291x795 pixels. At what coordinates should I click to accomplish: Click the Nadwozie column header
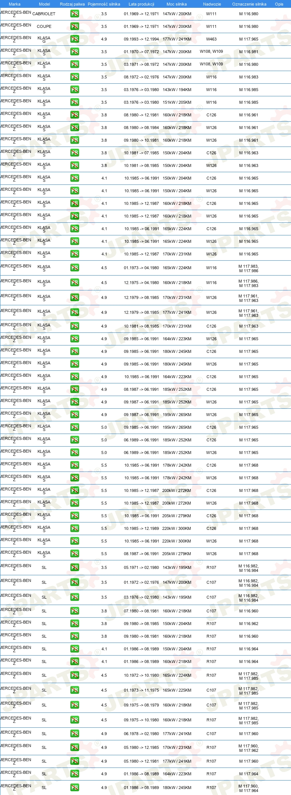pos(212,4)
